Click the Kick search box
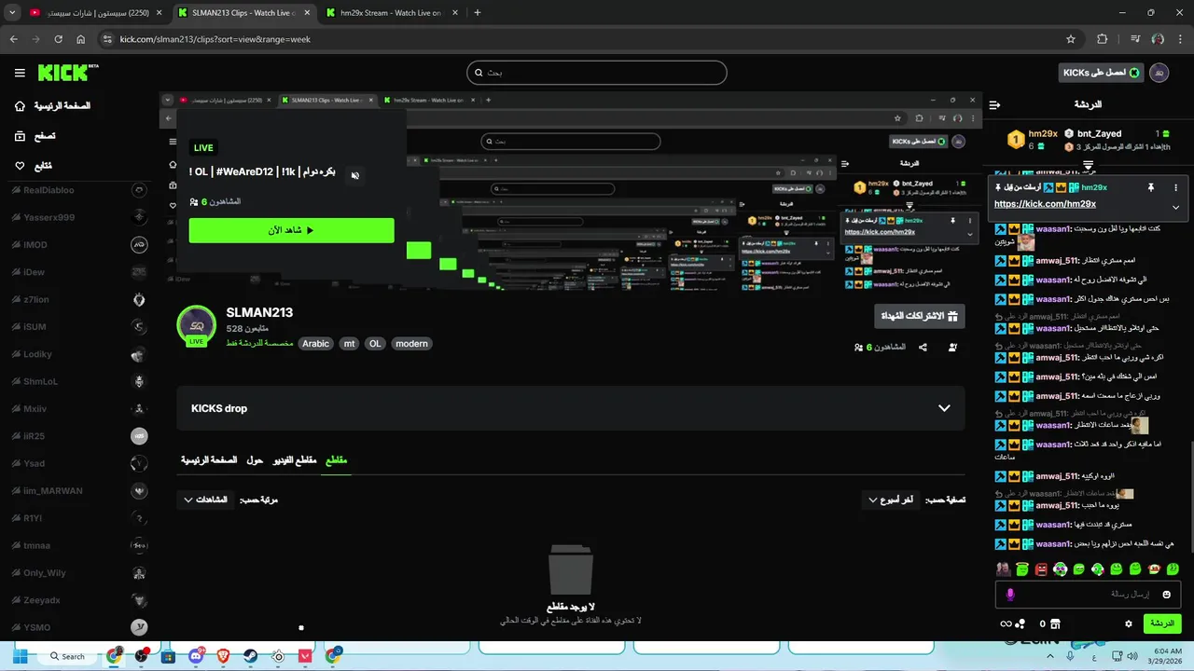Image resolution: width=1194 pixels, height=671 pixels. coord(597,73)
